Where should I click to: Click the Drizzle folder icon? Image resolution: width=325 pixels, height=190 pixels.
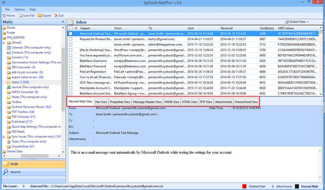4,28
